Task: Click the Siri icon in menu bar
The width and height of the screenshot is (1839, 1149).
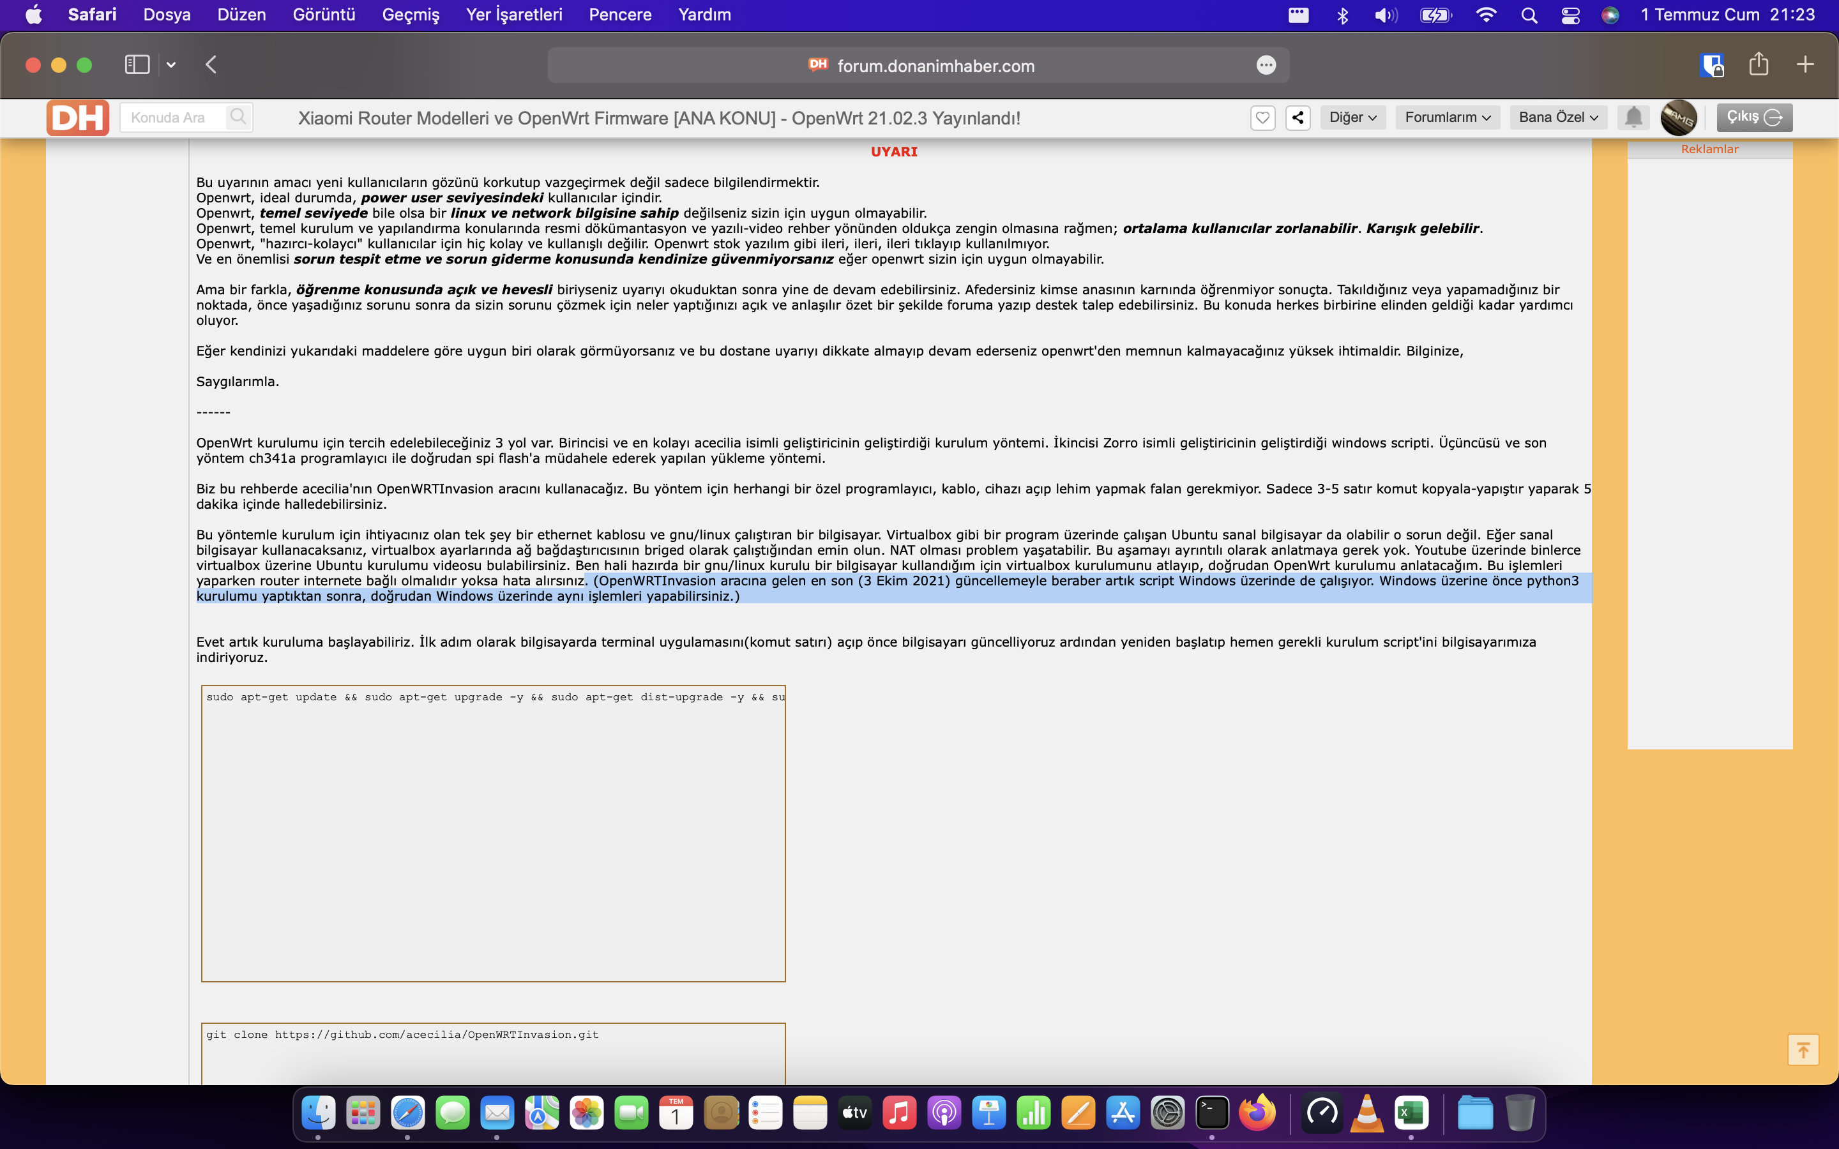Action: [1610, 15]
